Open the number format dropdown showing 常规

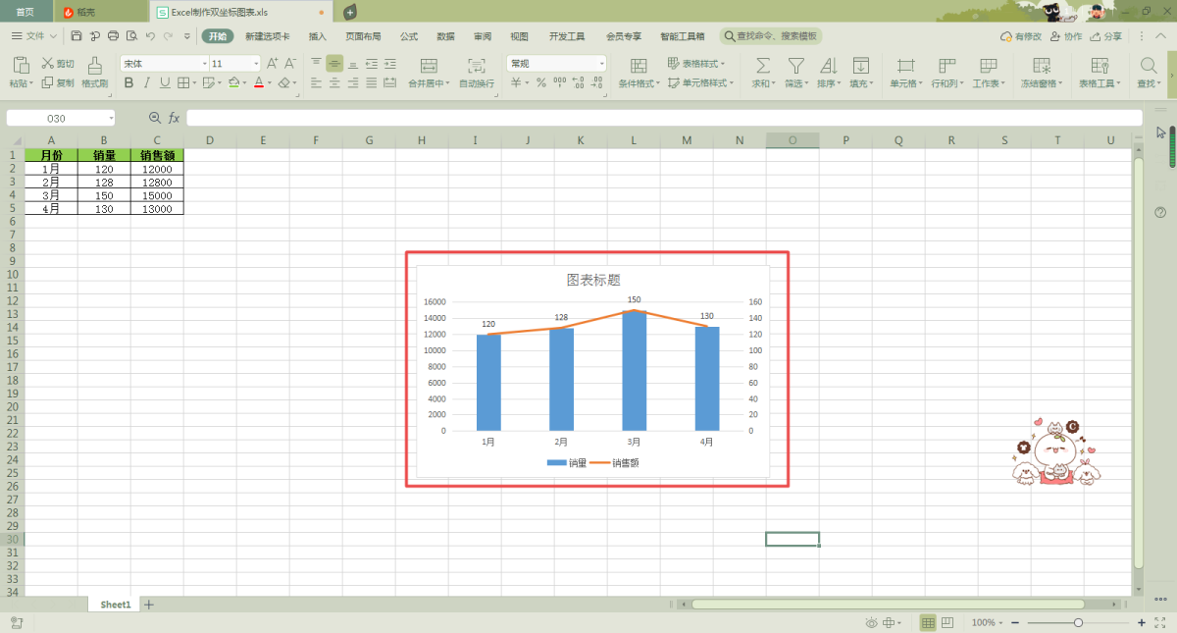(x=556, y=63)
